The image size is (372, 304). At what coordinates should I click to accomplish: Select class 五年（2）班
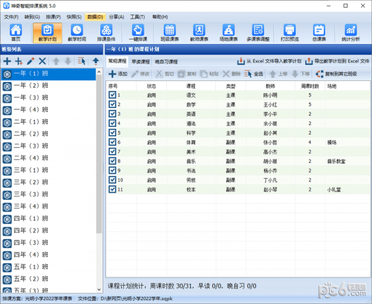tap(48, 279)
